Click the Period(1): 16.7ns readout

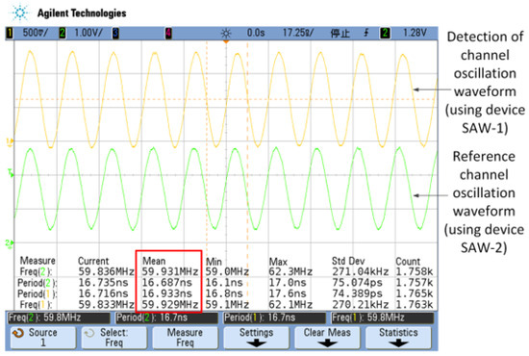click(x=275, y=318)
